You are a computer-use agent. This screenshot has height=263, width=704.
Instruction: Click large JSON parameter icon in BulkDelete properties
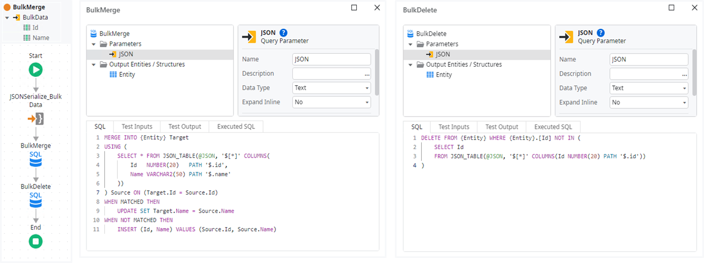click(567, 37)
